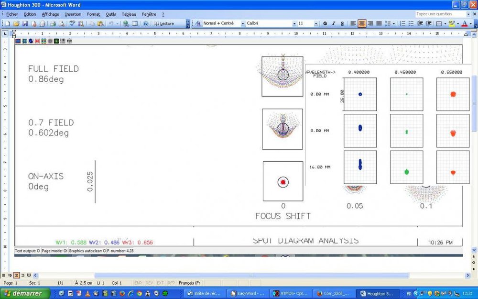Open a file with the folder icon

[x=16, y=23]
